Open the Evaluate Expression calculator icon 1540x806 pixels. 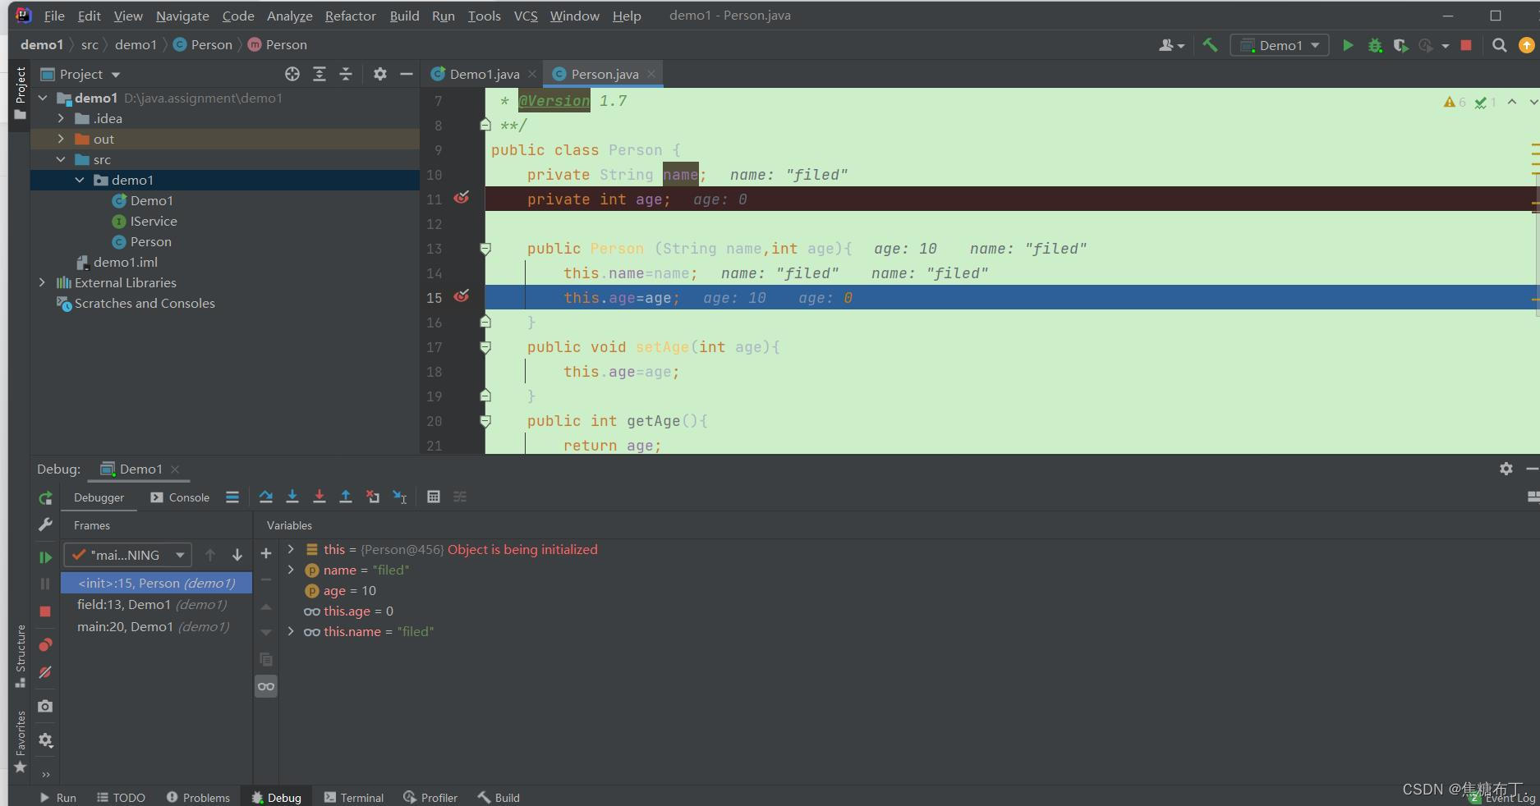click(434, 497)
